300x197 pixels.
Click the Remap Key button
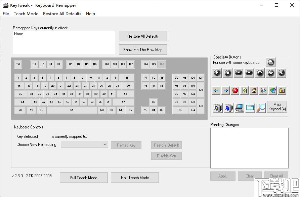126,145
